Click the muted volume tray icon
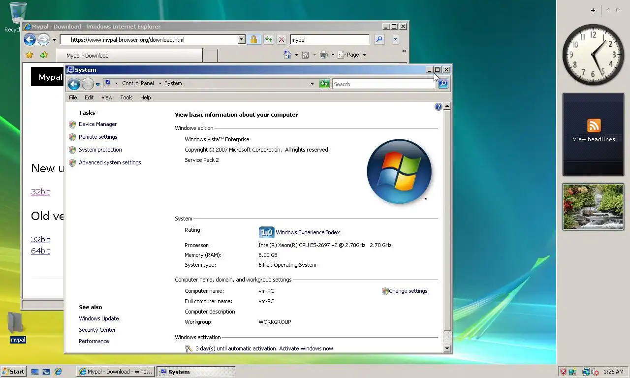Viewport: 630px width, 378px height. click(x=595, y=372)
